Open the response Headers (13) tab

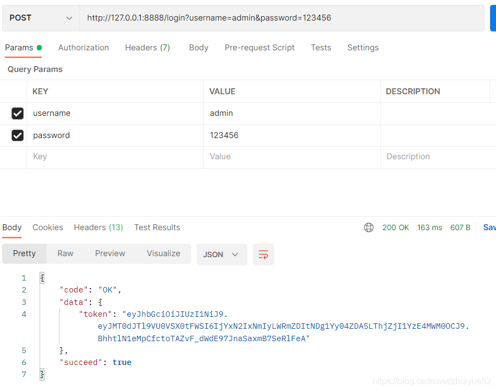99,227
